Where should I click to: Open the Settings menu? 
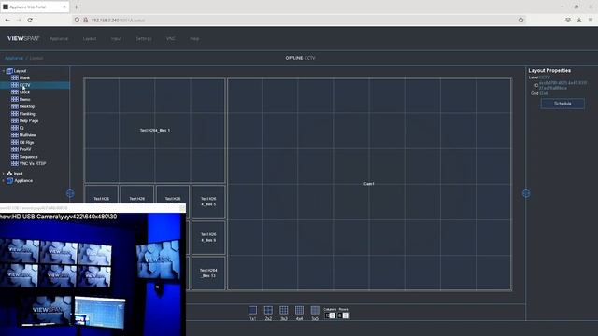(144, 39)
